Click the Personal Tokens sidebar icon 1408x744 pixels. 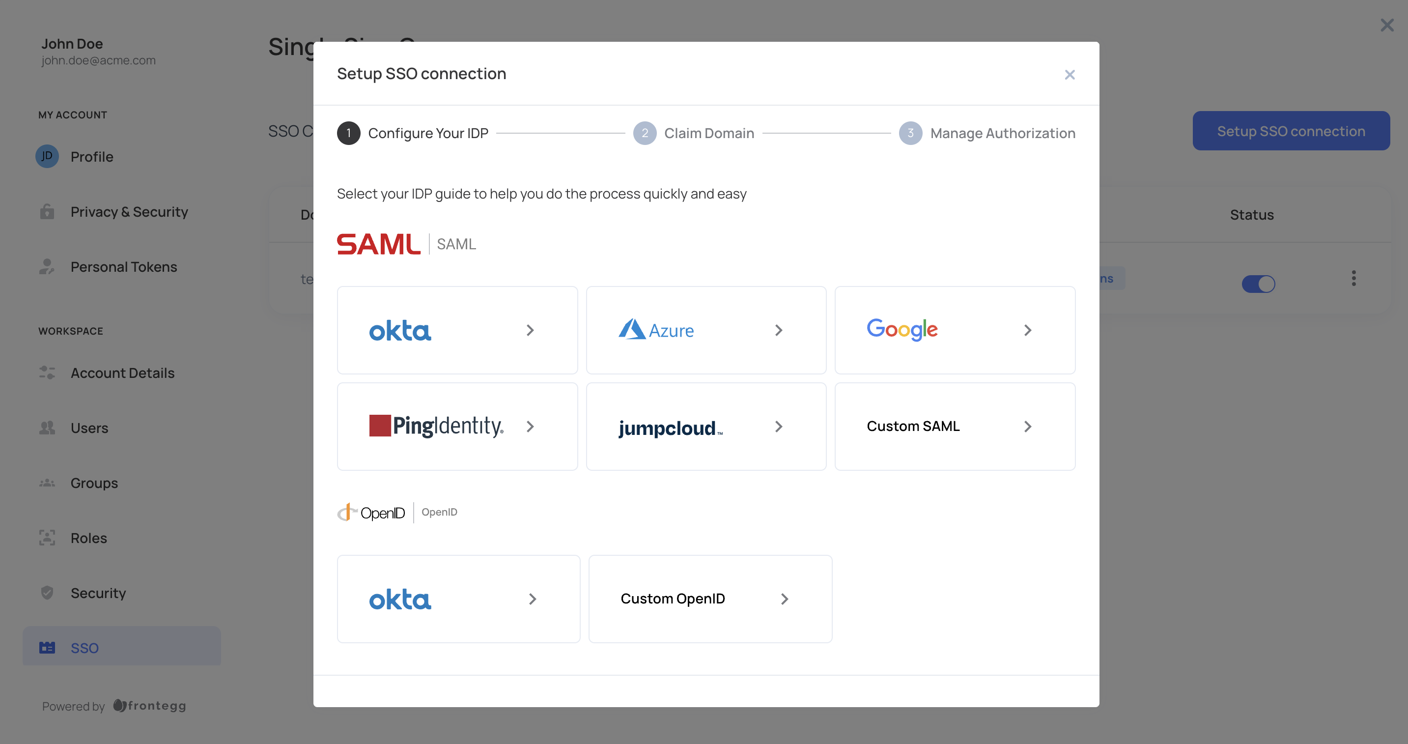47,267
